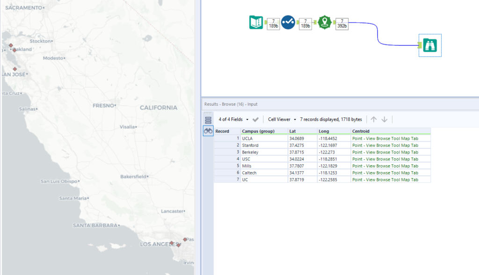Open Caltech's Point - View Browse link
The width and height of the screenshot is (479, 275).
tap(385, 173)
